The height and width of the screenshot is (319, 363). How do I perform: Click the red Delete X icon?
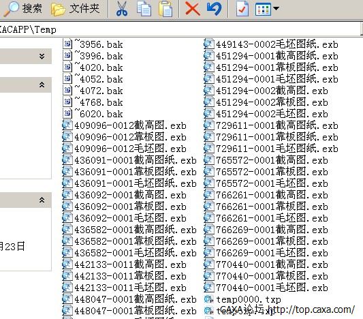point(193,9)
